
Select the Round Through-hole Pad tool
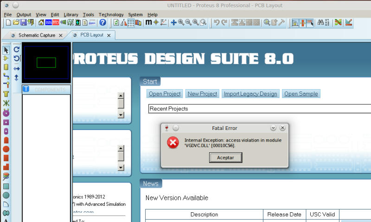point(6,113)
